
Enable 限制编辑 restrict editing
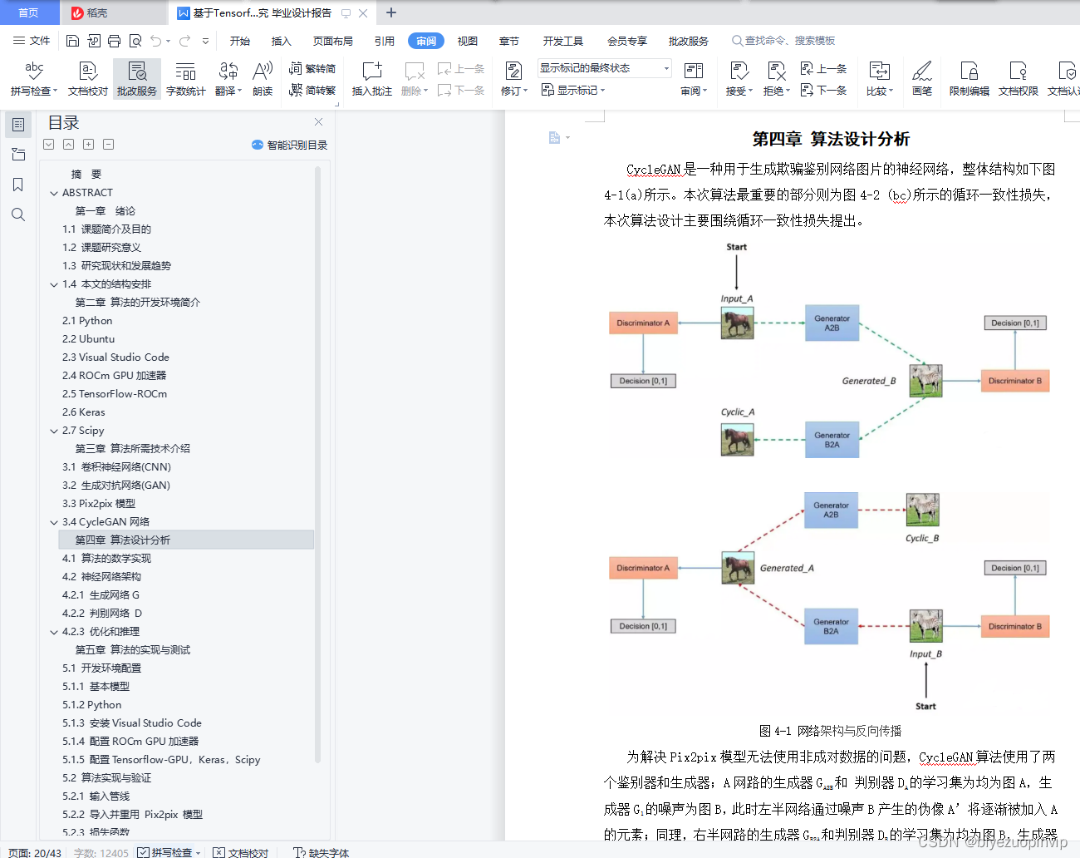(x=969, y=77)
